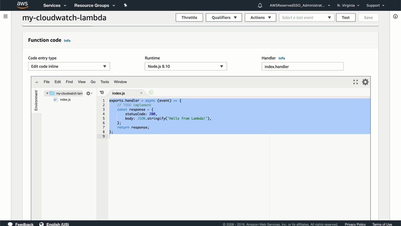Viewport: 401px width, 226px height.
Task: Close the index.js editor tab
Action: (x=141, y=93)
